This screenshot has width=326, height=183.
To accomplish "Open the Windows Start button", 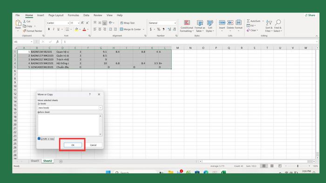I will (108, 172).
